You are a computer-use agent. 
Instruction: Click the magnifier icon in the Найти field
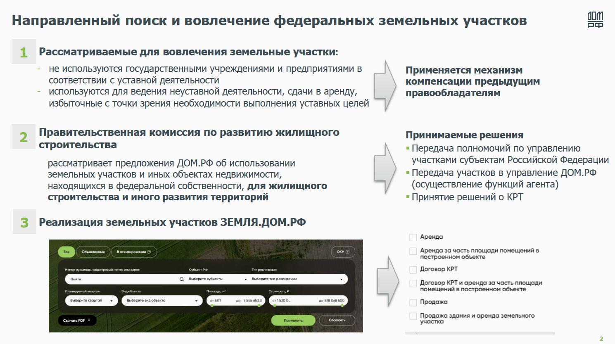(182, 279)
